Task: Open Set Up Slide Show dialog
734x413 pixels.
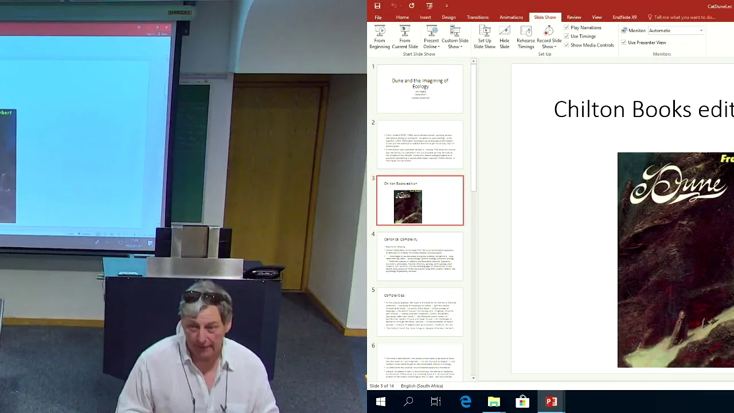Action: pyautogui.click(x=485, y=37)
